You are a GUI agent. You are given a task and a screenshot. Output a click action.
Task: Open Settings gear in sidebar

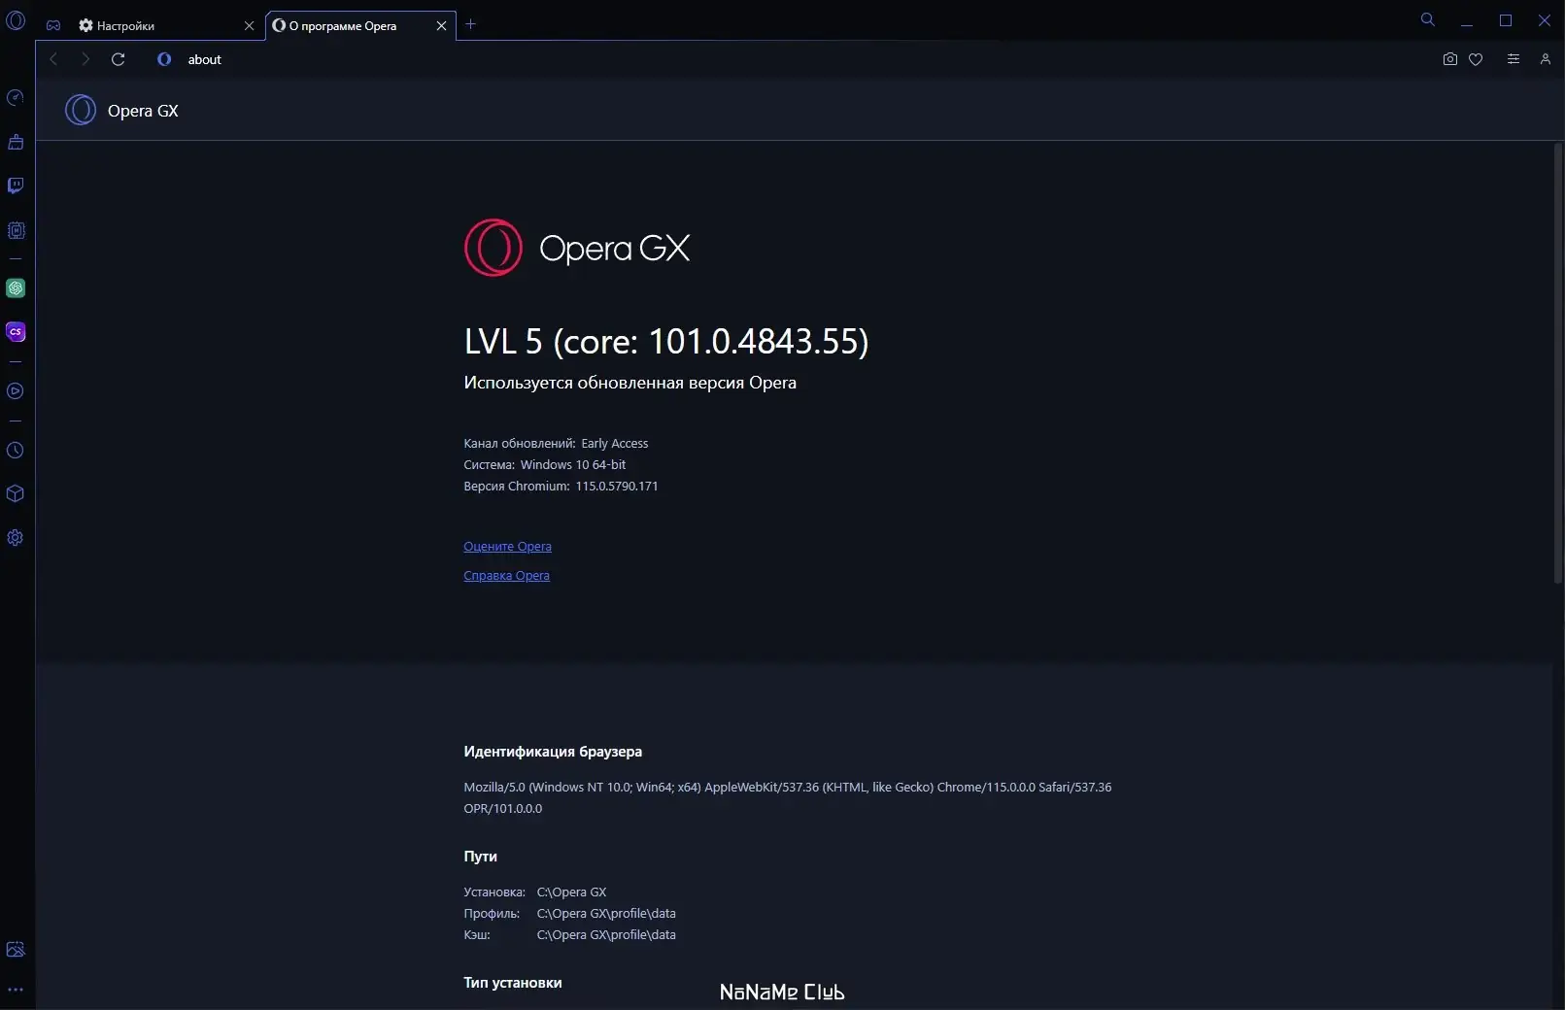click(16, 538)
